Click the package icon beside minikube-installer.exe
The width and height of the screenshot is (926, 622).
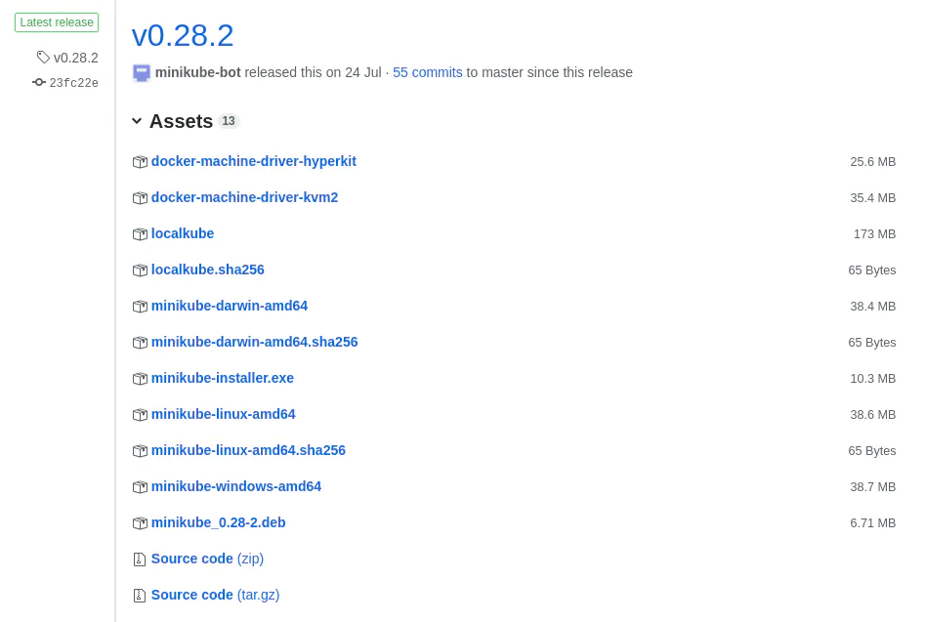pyautogui.click(x=140, y=379)
